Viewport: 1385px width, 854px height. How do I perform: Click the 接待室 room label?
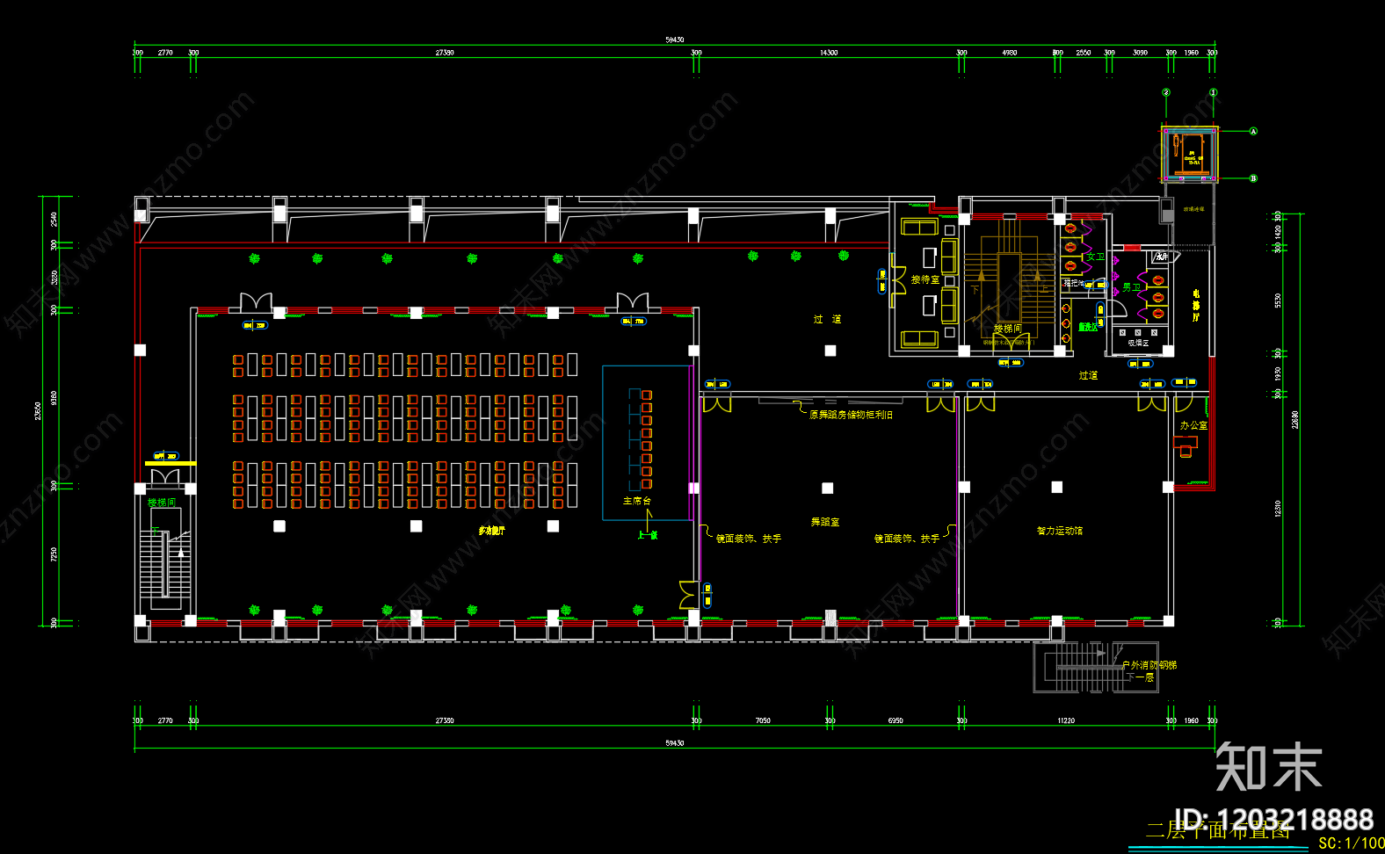[925, 279]
